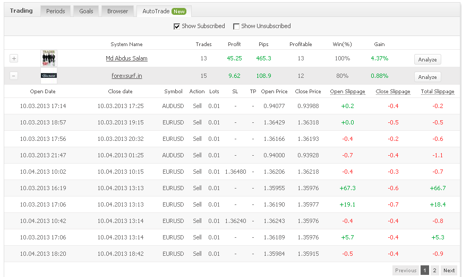The height and width of the screenshot is (277, 462).
Task: Click the System Name column header
Action: pyautogui.click(x=126, y=44)
